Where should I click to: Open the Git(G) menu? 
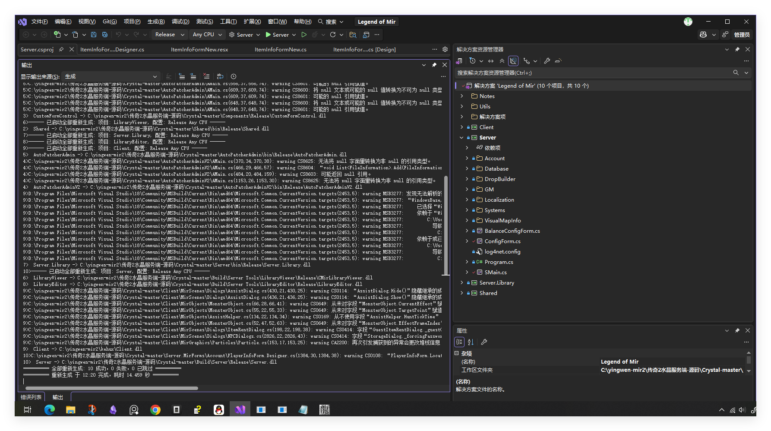(110, 22)
